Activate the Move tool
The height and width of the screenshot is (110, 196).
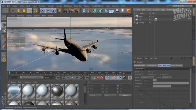click(18, 11)
